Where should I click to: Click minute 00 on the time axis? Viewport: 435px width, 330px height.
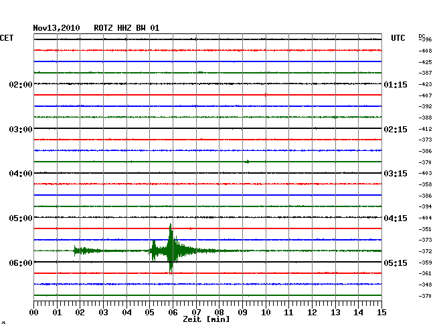tap(34, 313)
